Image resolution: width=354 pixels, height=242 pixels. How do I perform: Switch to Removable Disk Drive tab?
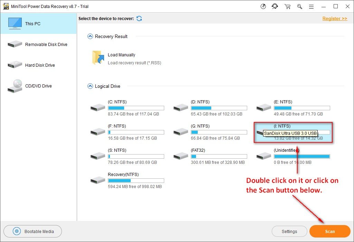(x=38, y=44)
